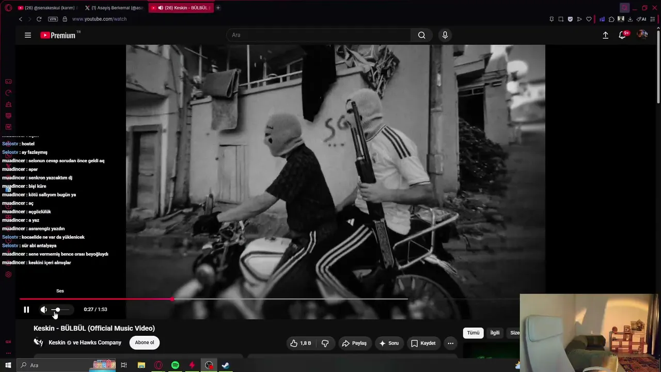The image size is (661, 372).
Task: Click the video title Keskin - BÜLBÜL
Action: click(94, 328)
